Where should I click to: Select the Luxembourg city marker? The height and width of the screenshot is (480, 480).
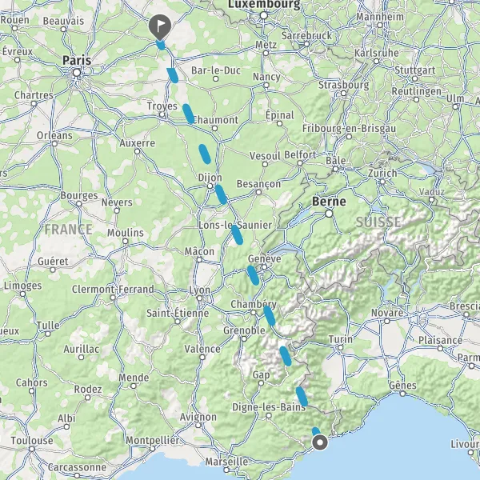coord(263,15)
